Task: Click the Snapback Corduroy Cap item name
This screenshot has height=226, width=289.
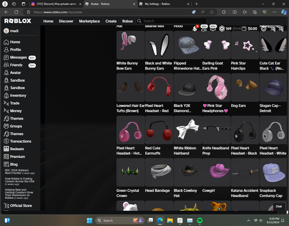Action: coord(271,193)
